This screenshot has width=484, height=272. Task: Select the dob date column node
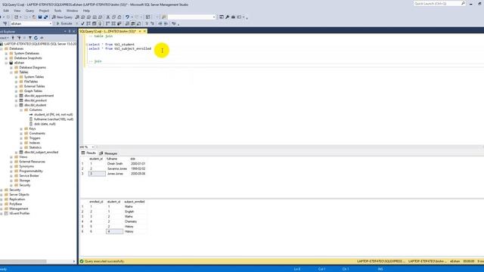coord(45,124)
